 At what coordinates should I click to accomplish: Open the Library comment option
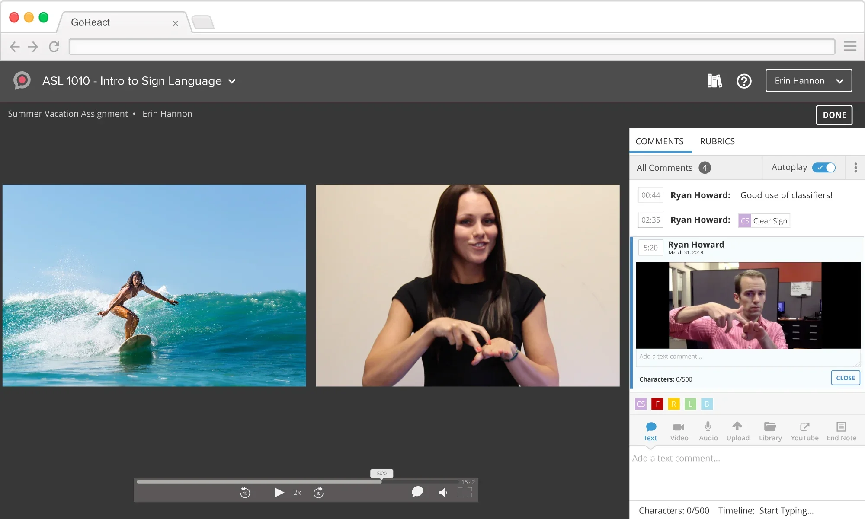tap(770, 430)
